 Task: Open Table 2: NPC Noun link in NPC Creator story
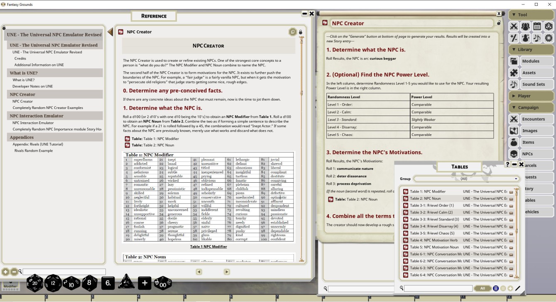point(331,199)
